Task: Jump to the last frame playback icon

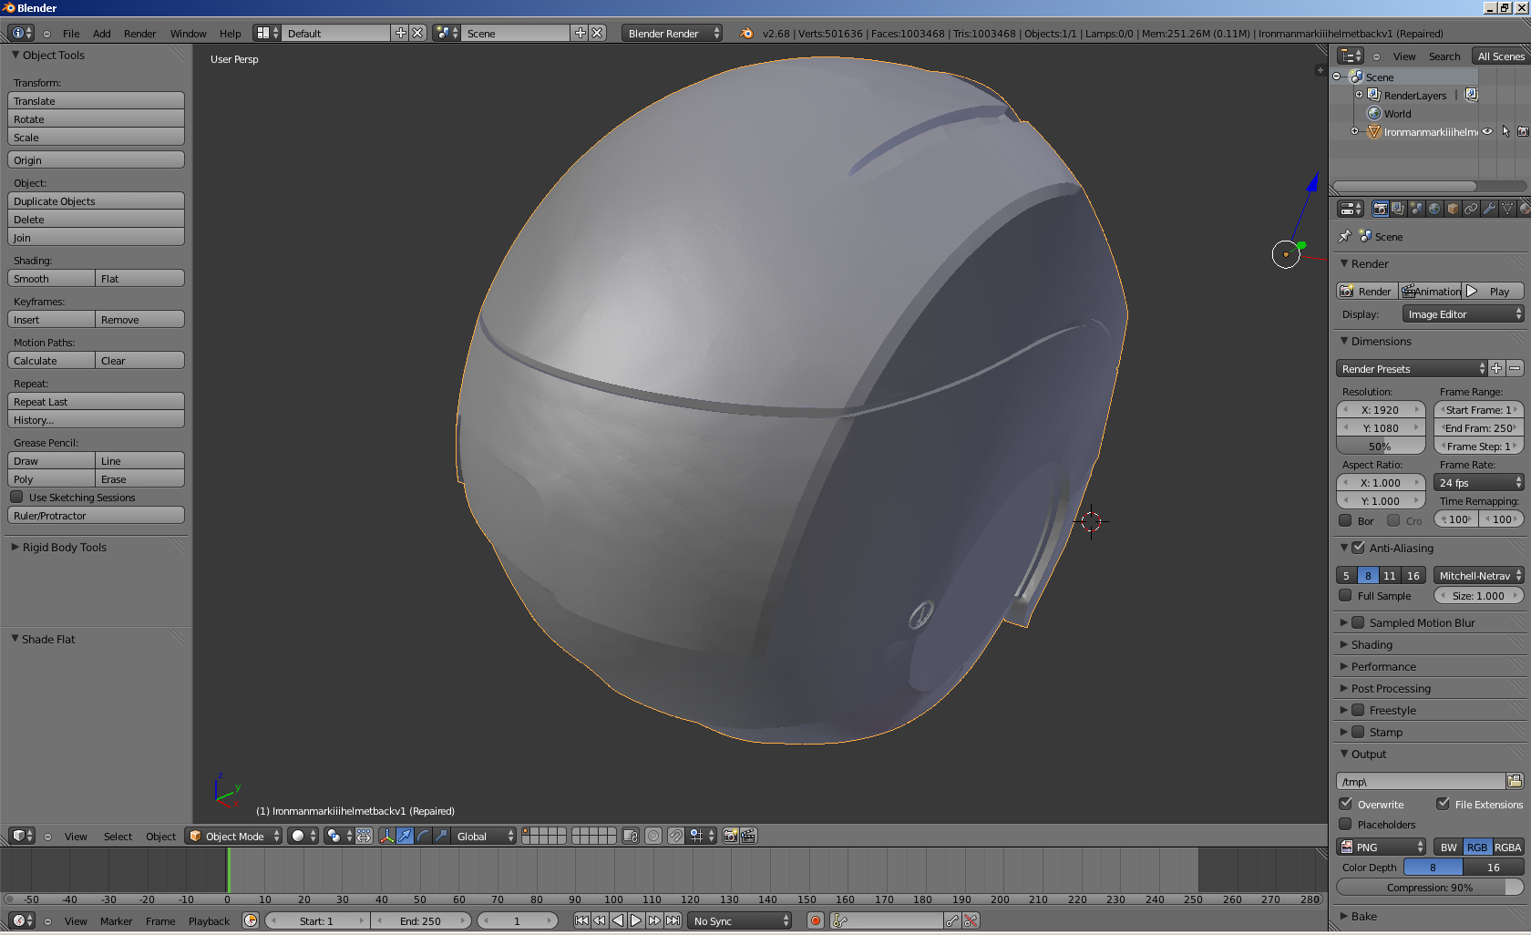Action: [x=673, y=920]
